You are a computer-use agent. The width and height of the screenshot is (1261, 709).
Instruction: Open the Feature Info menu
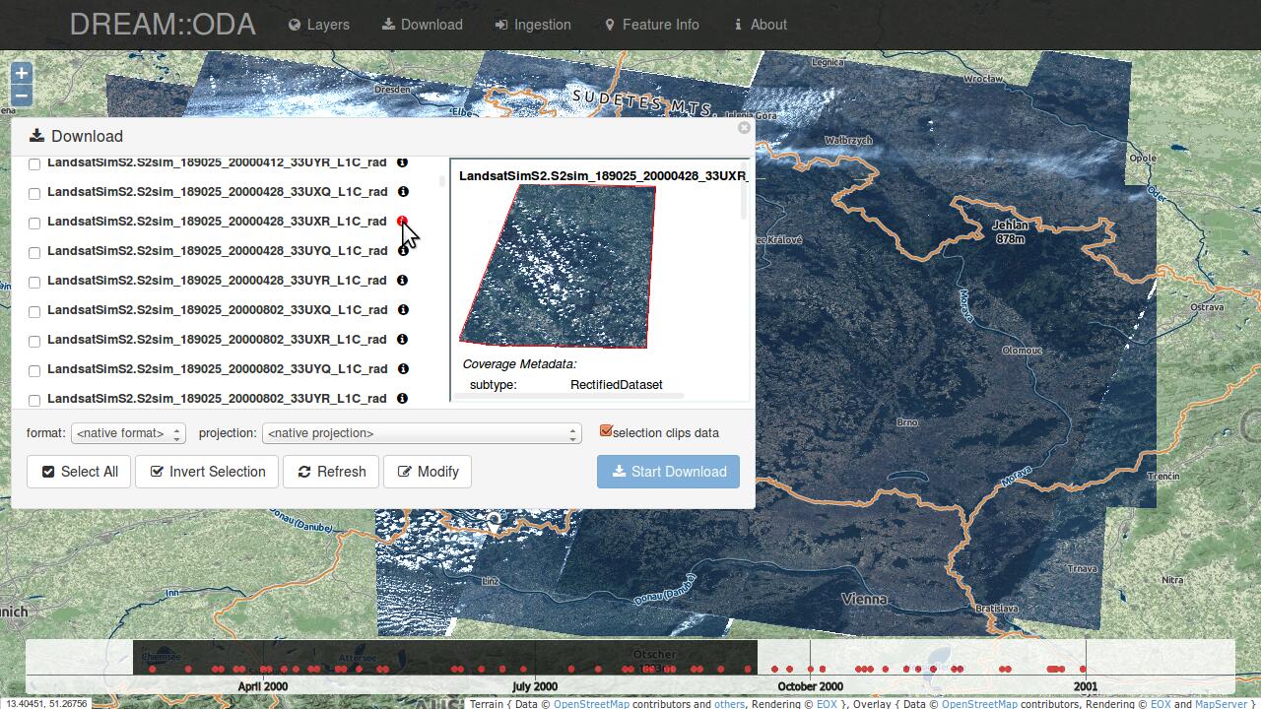tap(651, 25)
